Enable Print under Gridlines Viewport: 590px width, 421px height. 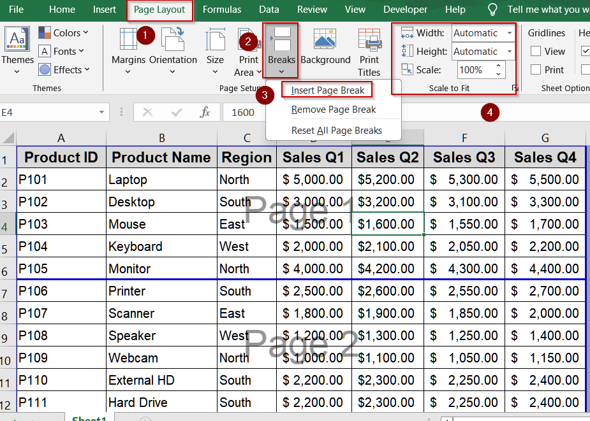point(536,69)
